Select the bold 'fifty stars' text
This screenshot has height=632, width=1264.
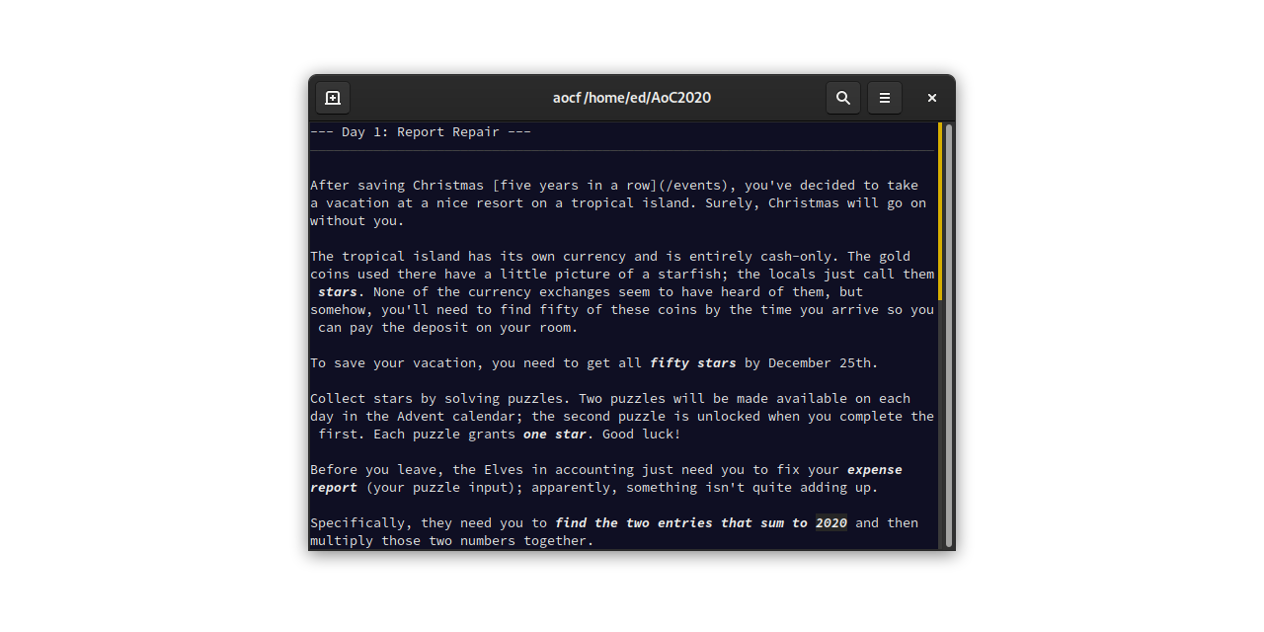point(693,362)
